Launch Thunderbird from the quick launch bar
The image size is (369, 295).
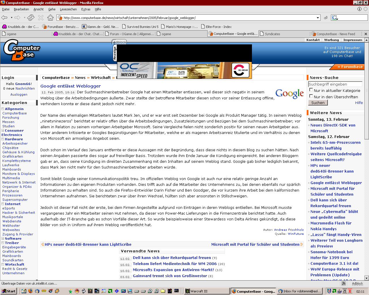(37, 291)
